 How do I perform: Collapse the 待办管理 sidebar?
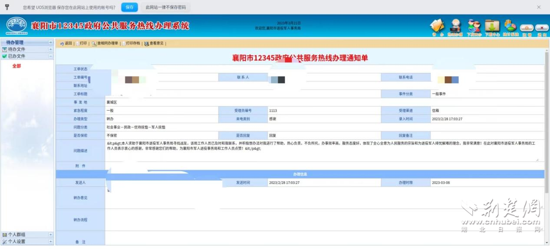51,43
